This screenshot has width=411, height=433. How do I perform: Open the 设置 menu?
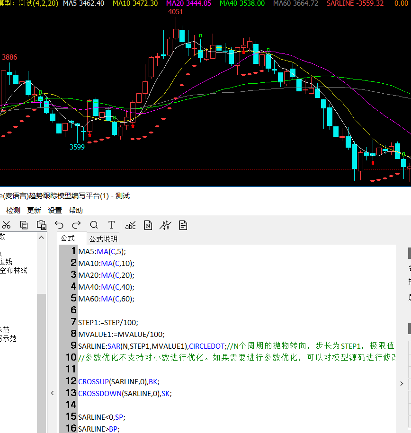click(55, 211)
